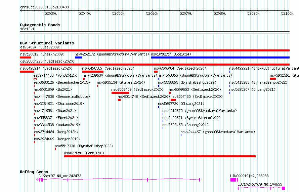Click the 52090k ruler mark
Screen dimensions: 299x192
coord(253,13)
